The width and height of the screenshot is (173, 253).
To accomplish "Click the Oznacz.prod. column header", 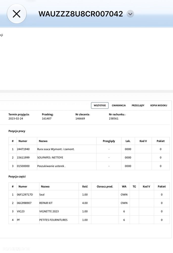I will [x=105, y=187].
